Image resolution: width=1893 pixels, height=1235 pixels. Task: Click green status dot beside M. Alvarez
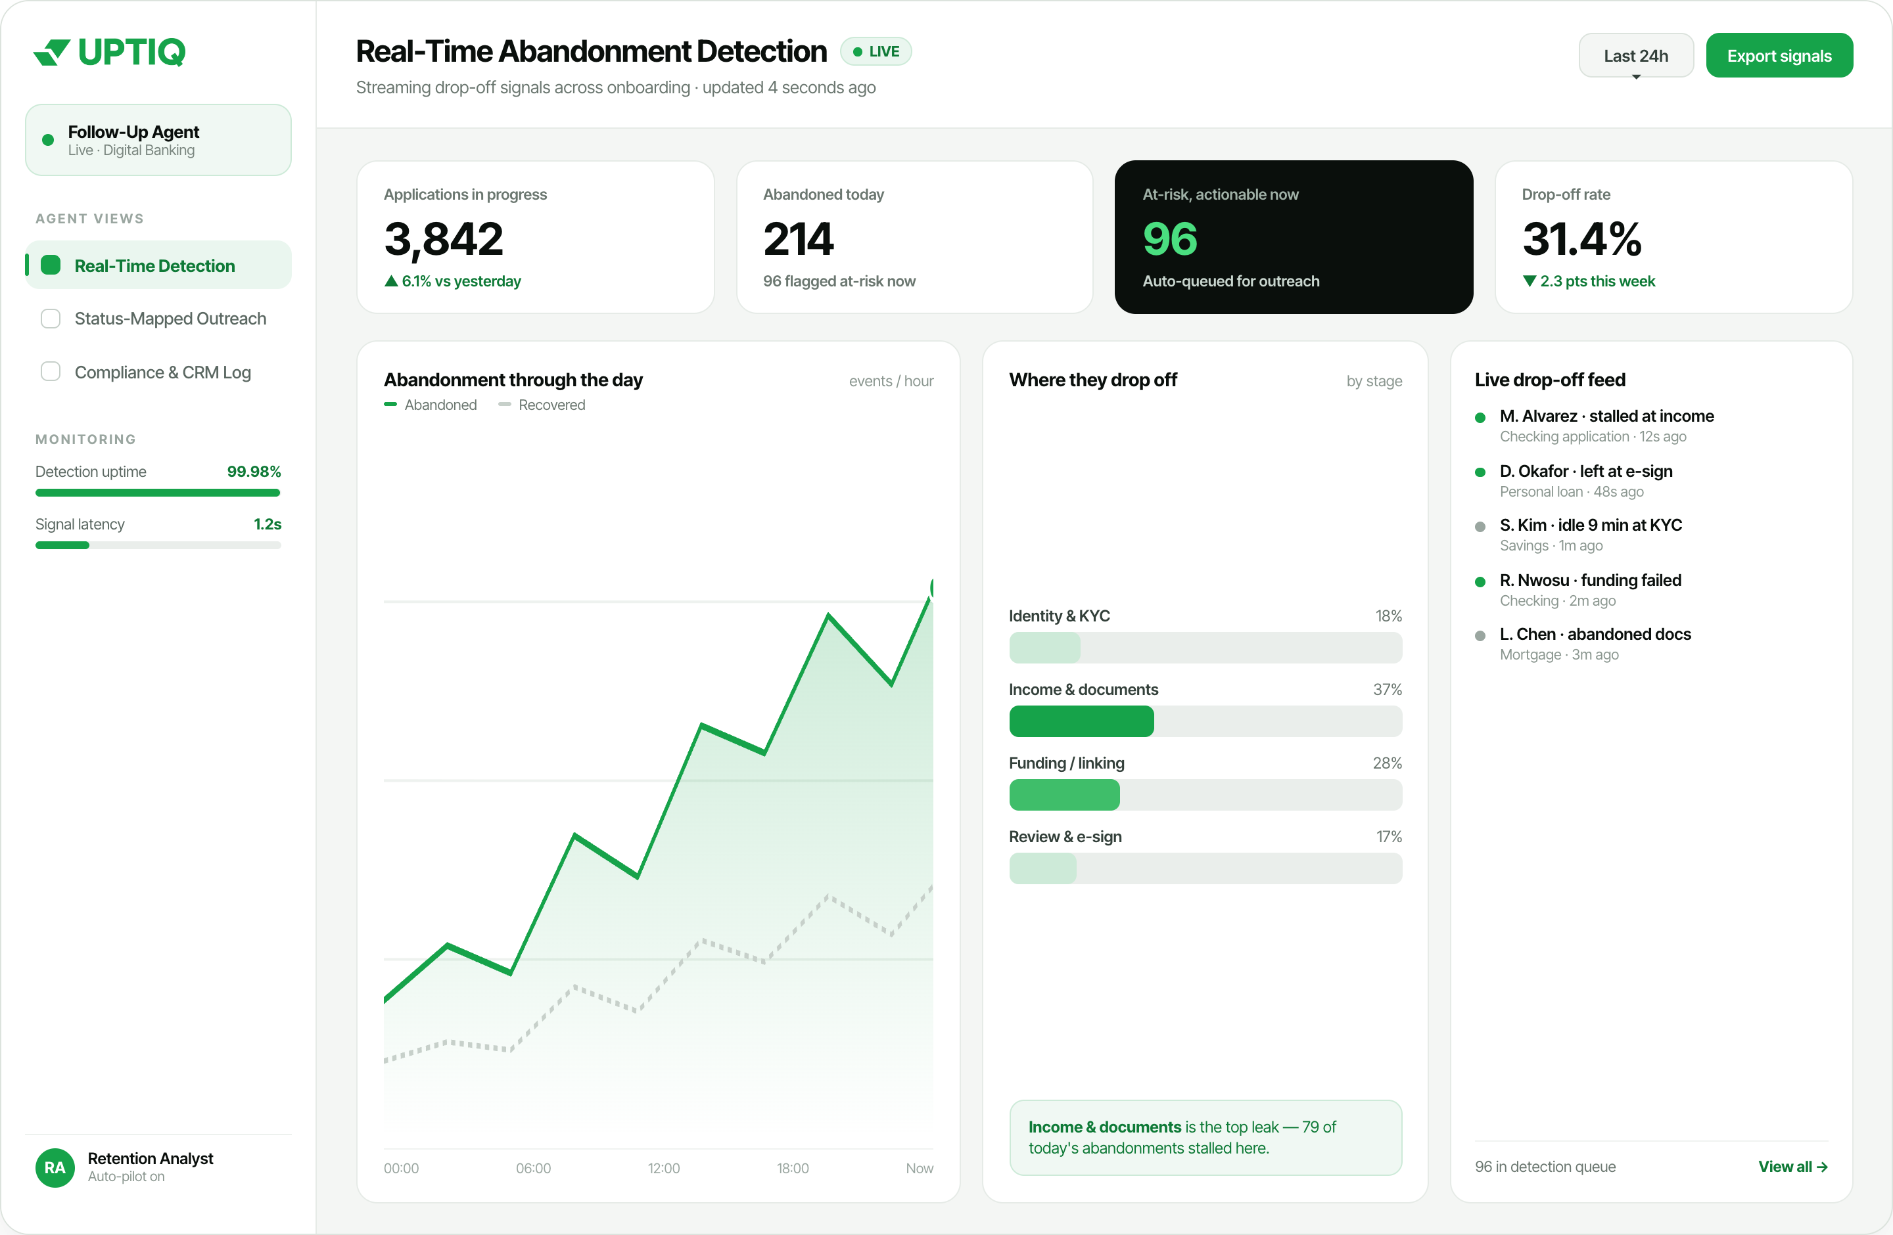point(1480,417)
